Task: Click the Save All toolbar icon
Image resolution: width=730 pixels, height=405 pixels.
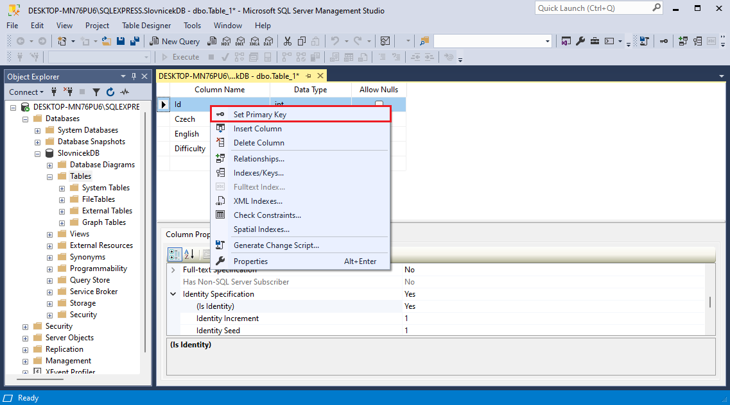Action: click(134, 41)
